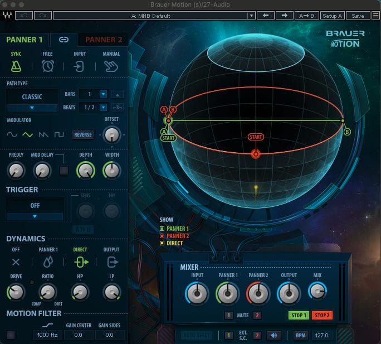Switch to the Panner 2 tab
The width and height of the screenshot is (381, 344).
coord(104,40)
